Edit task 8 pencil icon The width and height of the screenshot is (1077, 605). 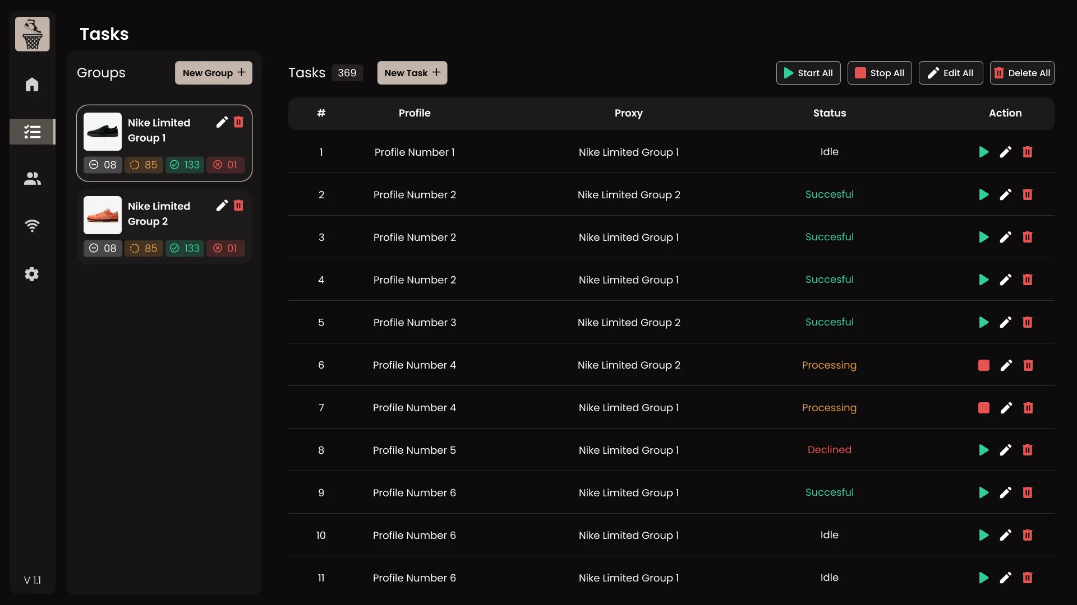point(1006,450)
